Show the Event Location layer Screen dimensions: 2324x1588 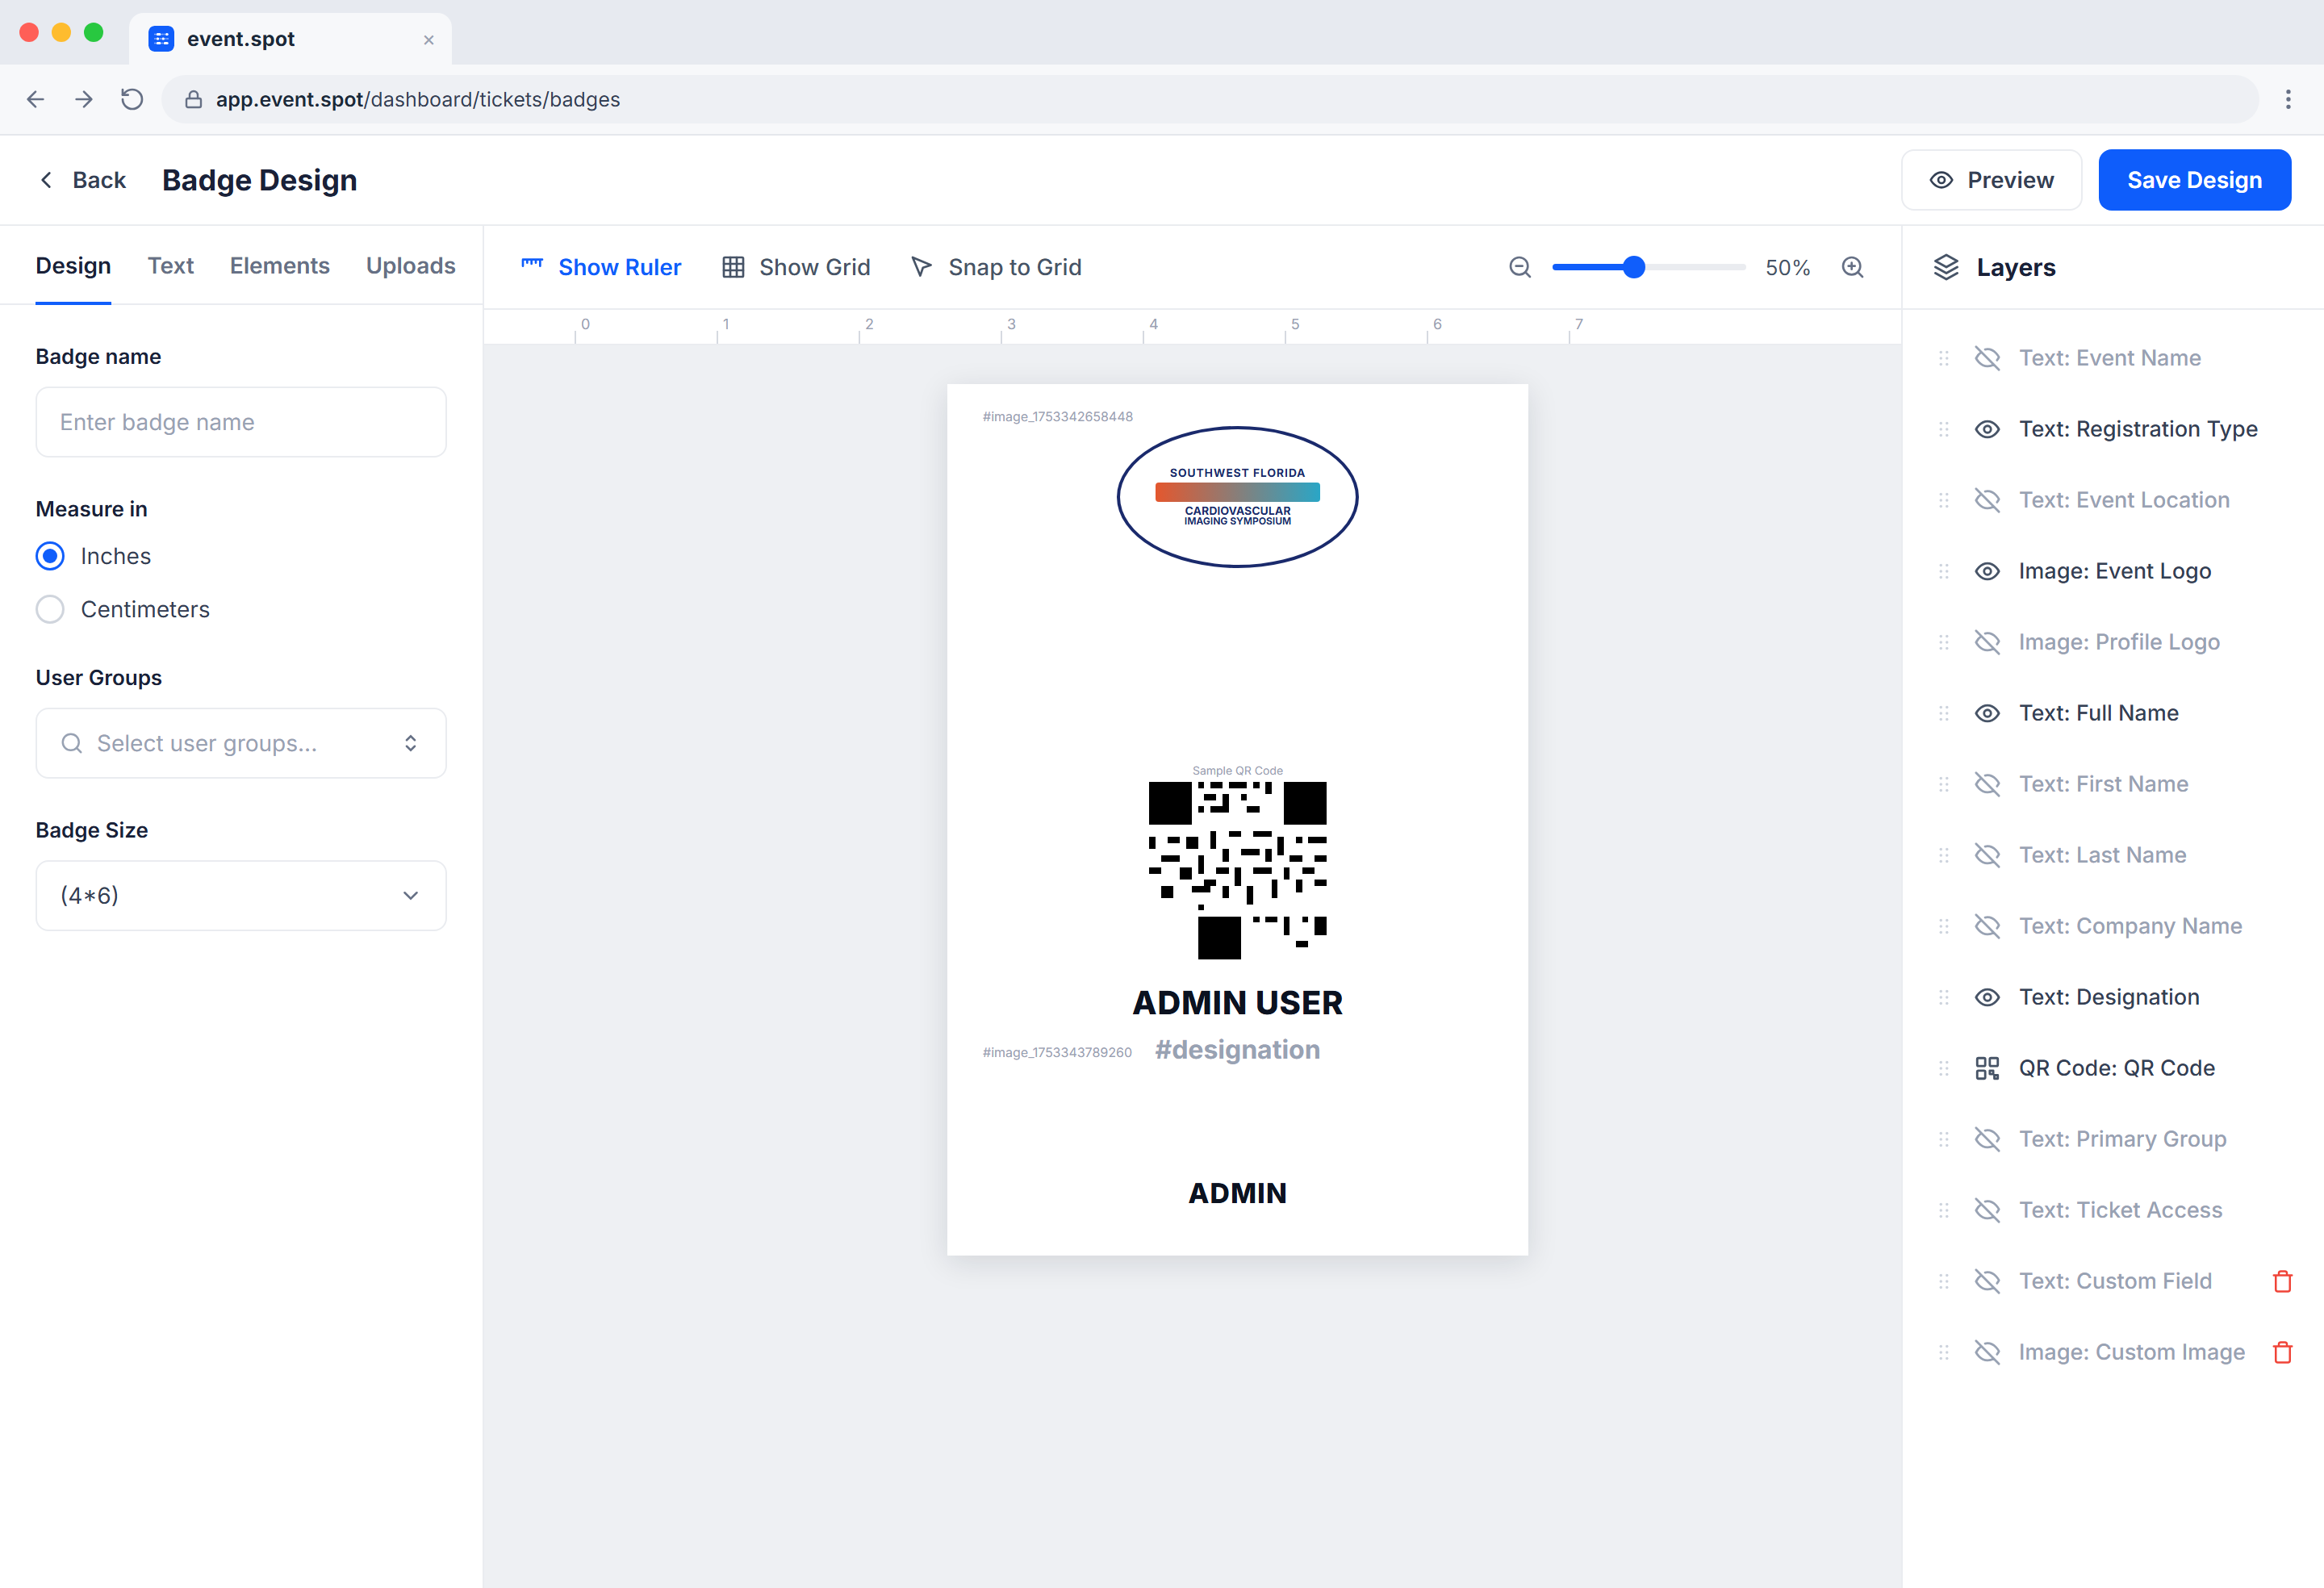1987,500
